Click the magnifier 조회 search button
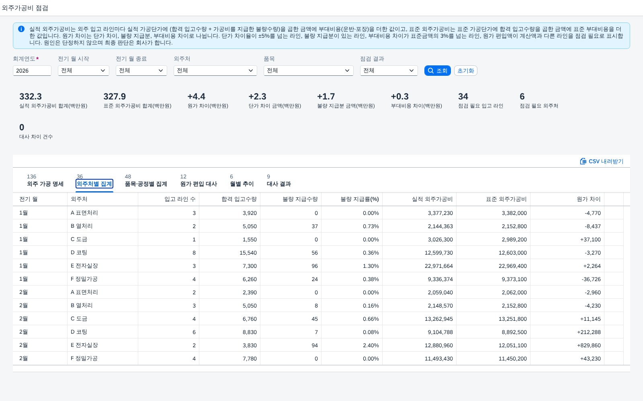643x401 pixels. point(437,71)
